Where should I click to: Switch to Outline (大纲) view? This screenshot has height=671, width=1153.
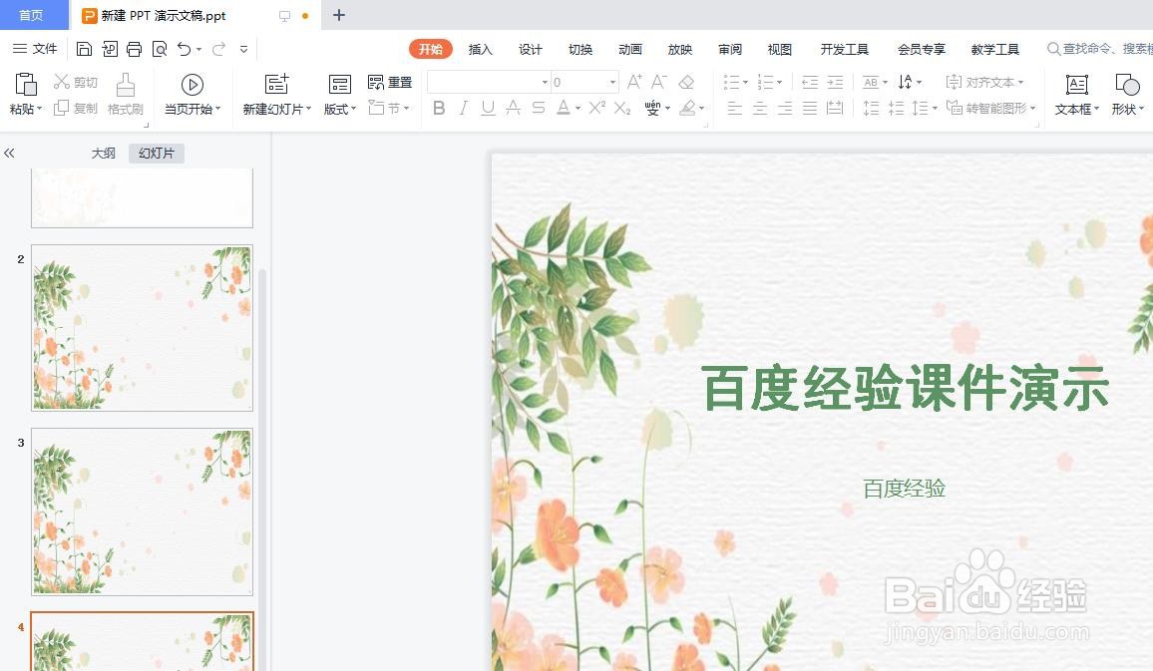(x=103, y=153)
